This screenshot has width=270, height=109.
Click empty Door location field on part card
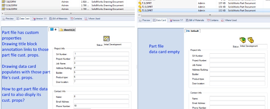coord(237,83)
